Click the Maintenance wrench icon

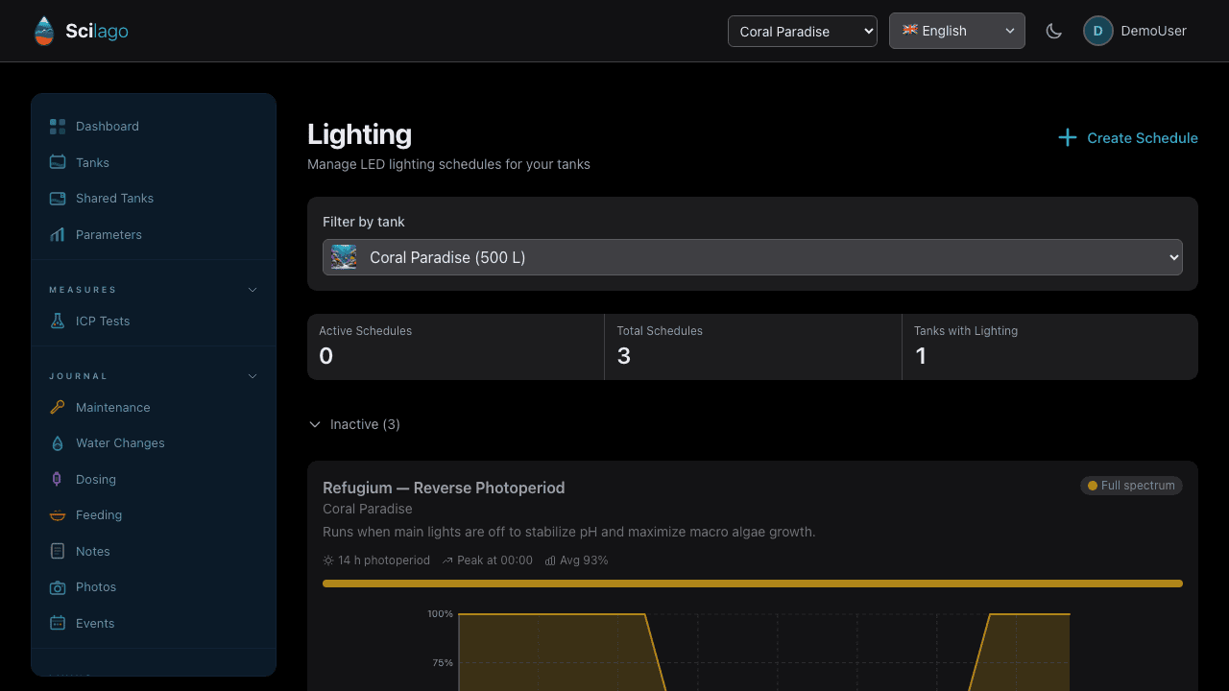[x=58, y=407]
